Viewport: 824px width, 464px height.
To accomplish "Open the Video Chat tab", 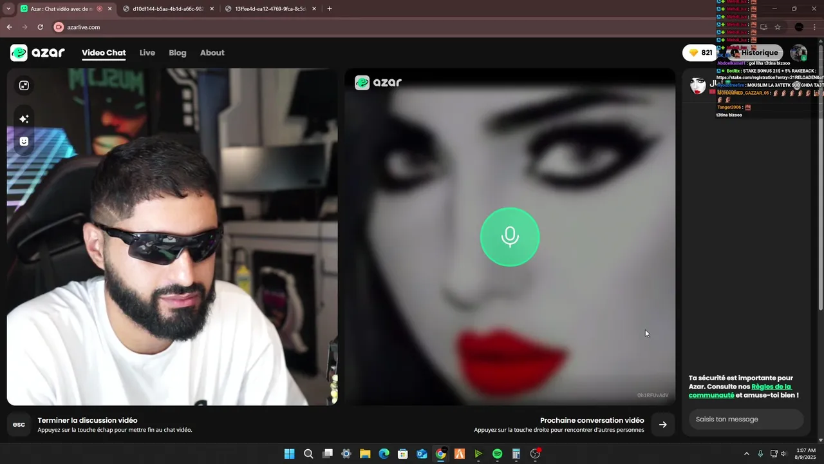I will tap(104, 53).
